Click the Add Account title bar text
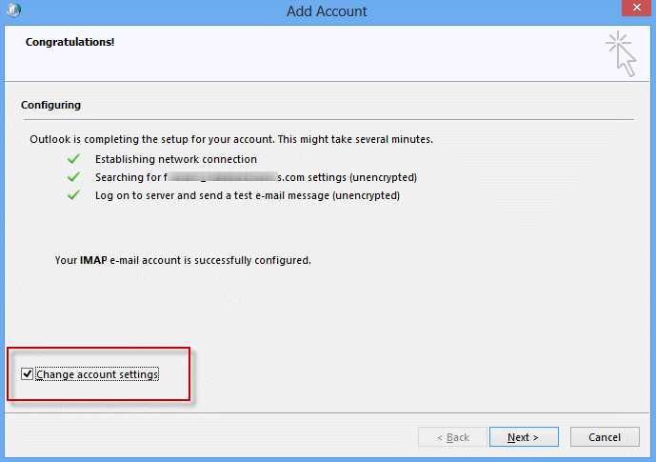Screen dimensions: 656x462 tap(327, 11)
